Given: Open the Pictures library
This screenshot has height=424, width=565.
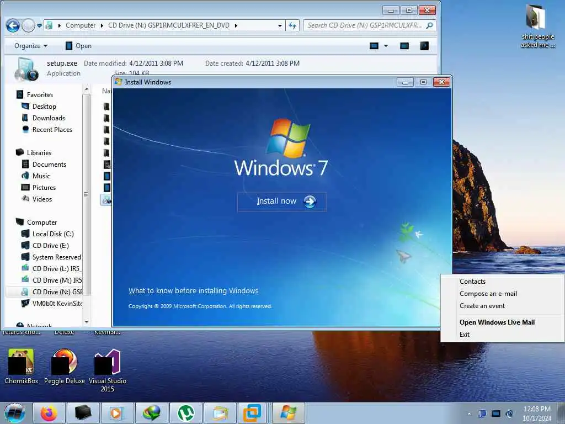Looking at the screenshot, I should click(x=44, y=188).
